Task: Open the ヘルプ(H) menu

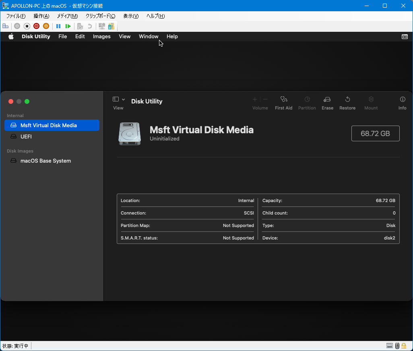Action: pyautogui.click(x=156, y=16)
